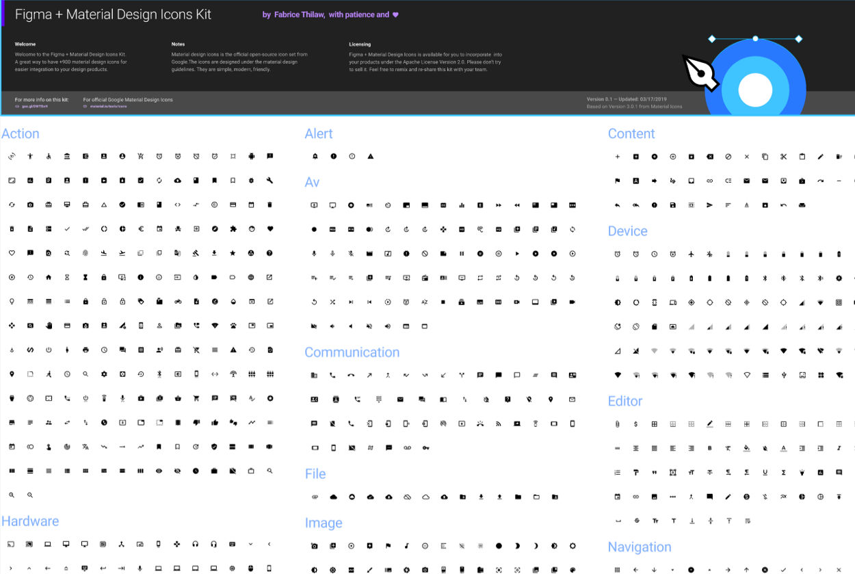The height and width of the screenshot is (574, 855).
Task: Select the accessibility person icon in Action section
Action: pyautogui.click(x=30, y=156)
